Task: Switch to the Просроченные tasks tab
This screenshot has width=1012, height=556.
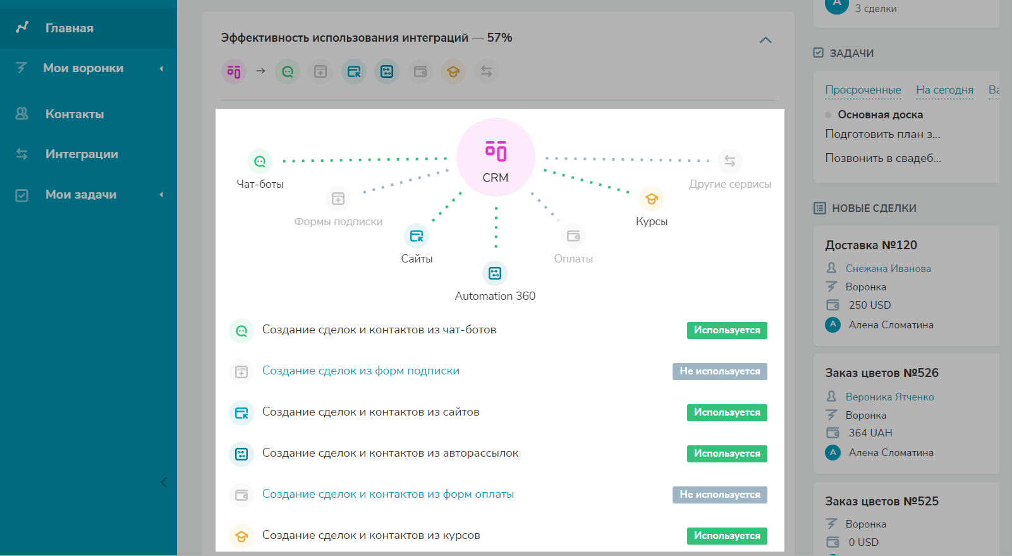Action: coord(863,90)
